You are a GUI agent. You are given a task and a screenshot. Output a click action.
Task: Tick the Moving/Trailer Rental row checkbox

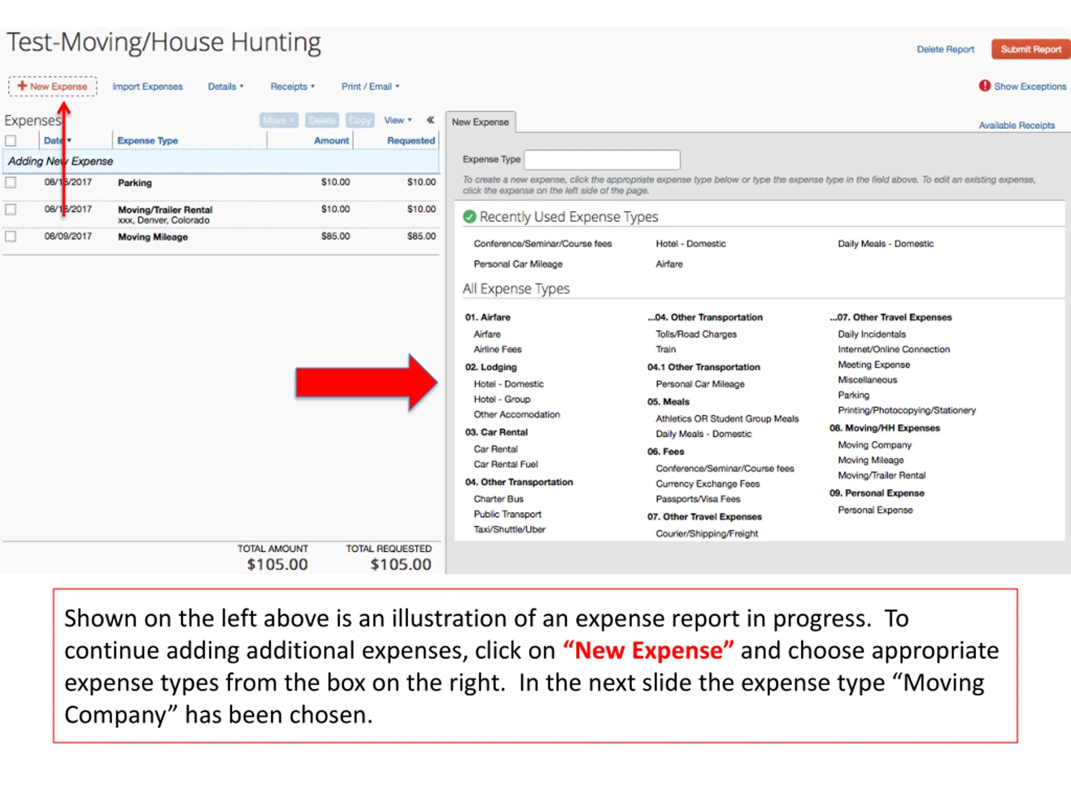pos(10,210)
